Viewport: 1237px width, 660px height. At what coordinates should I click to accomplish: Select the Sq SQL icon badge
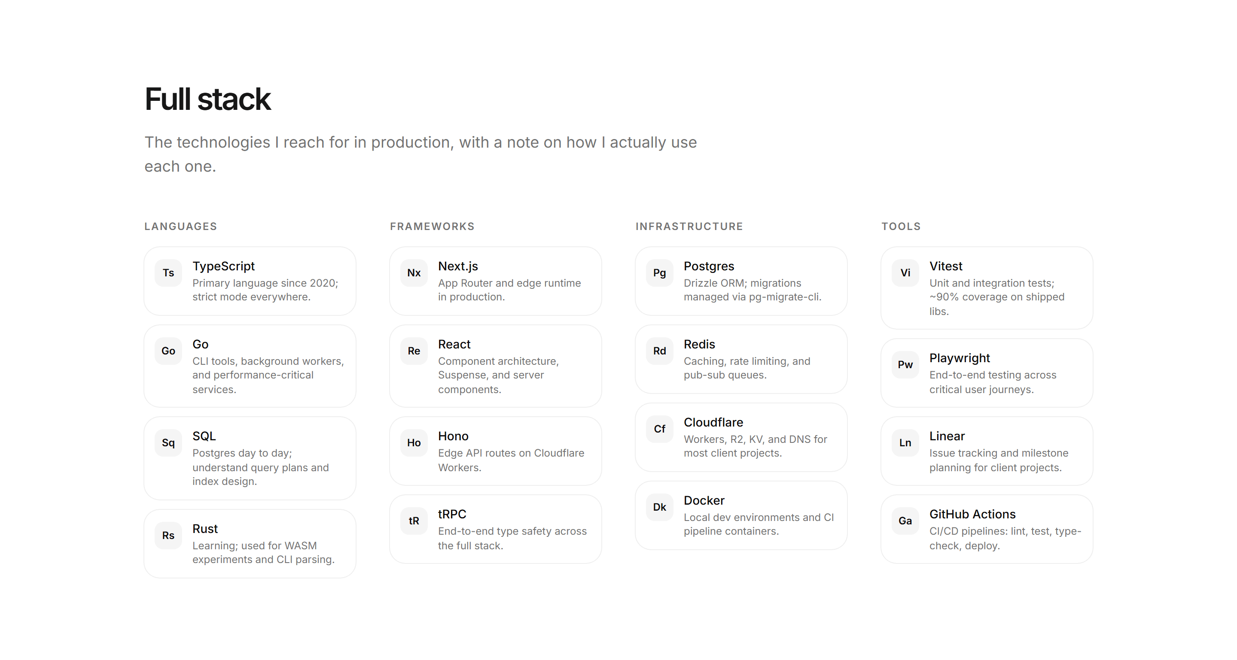[168, 443]
